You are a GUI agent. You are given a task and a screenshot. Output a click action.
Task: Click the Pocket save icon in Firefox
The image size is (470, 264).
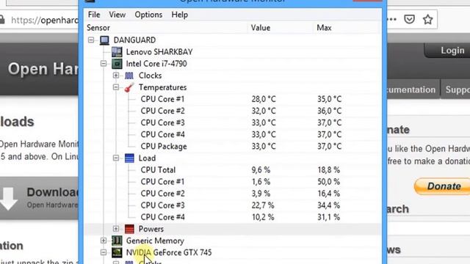409,20
